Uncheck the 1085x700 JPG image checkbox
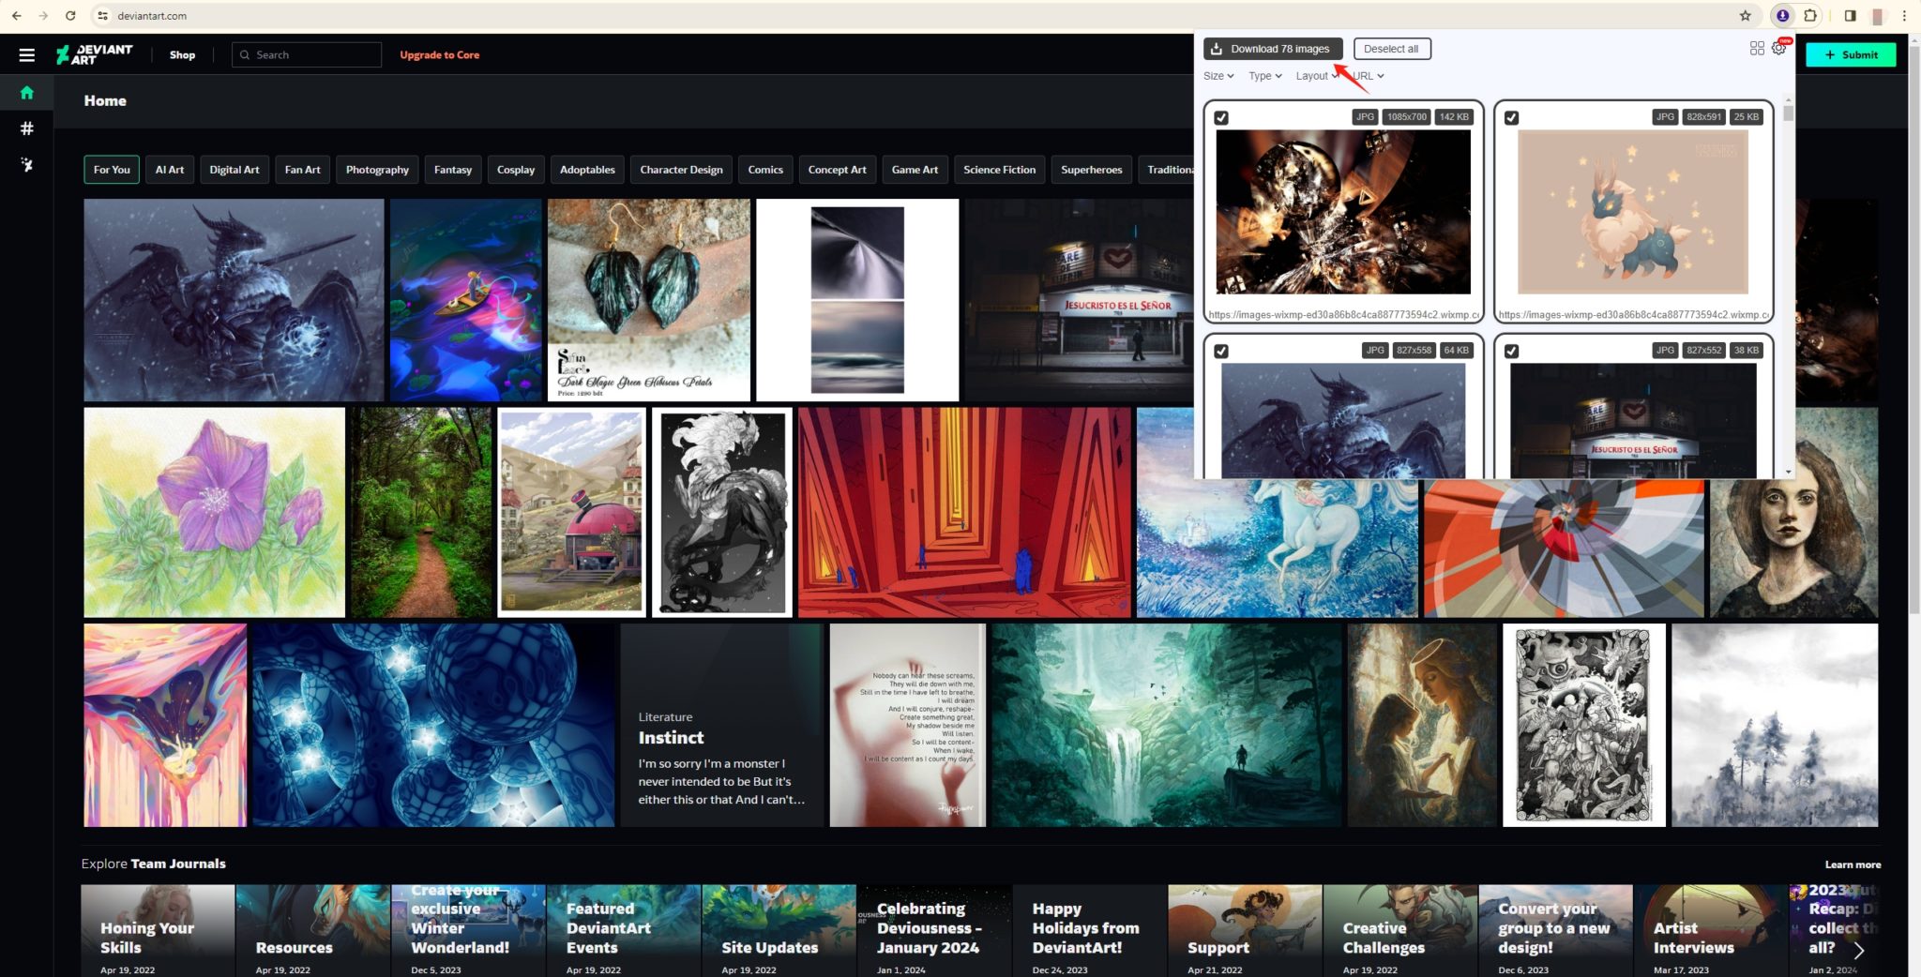Viewport: 1921px width, 977px height. (1222, 118)
